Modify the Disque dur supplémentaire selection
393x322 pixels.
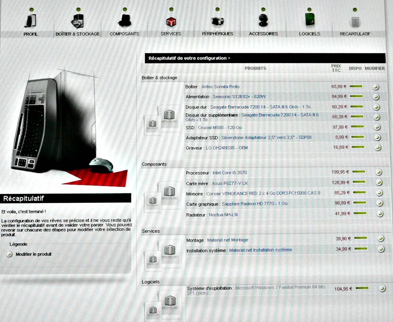point(376,117)
